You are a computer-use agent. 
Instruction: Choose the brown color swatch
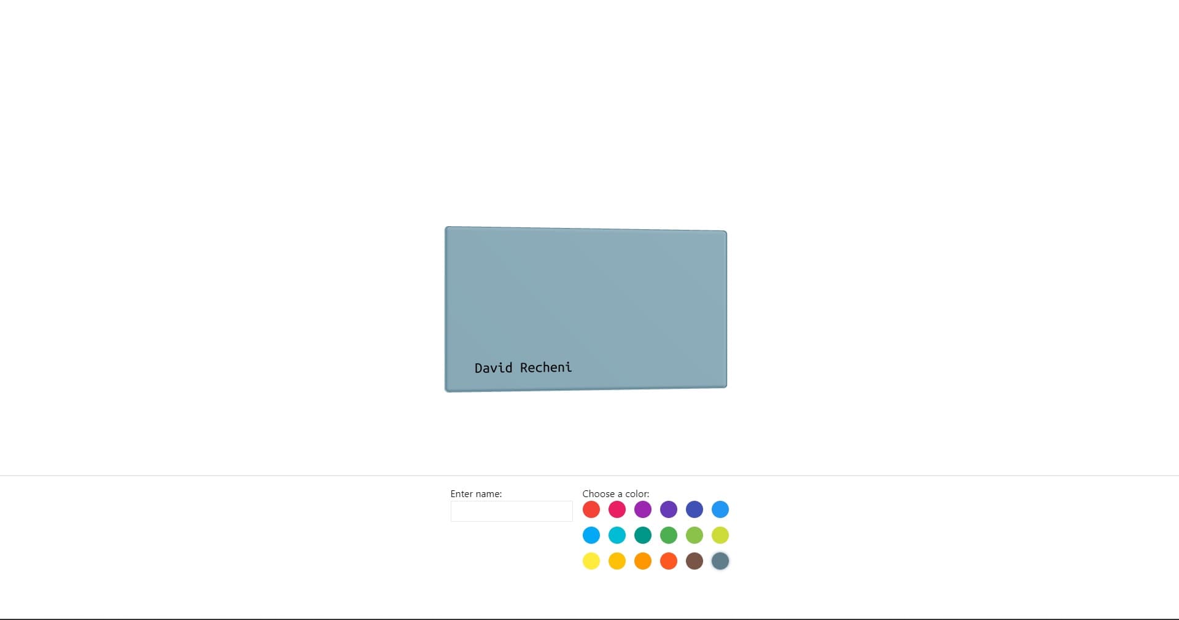pos(695,561)
